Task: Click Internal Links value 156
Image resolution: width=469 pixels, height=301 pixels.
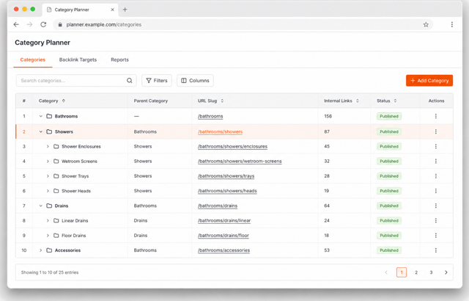Action: pos(328,116)
